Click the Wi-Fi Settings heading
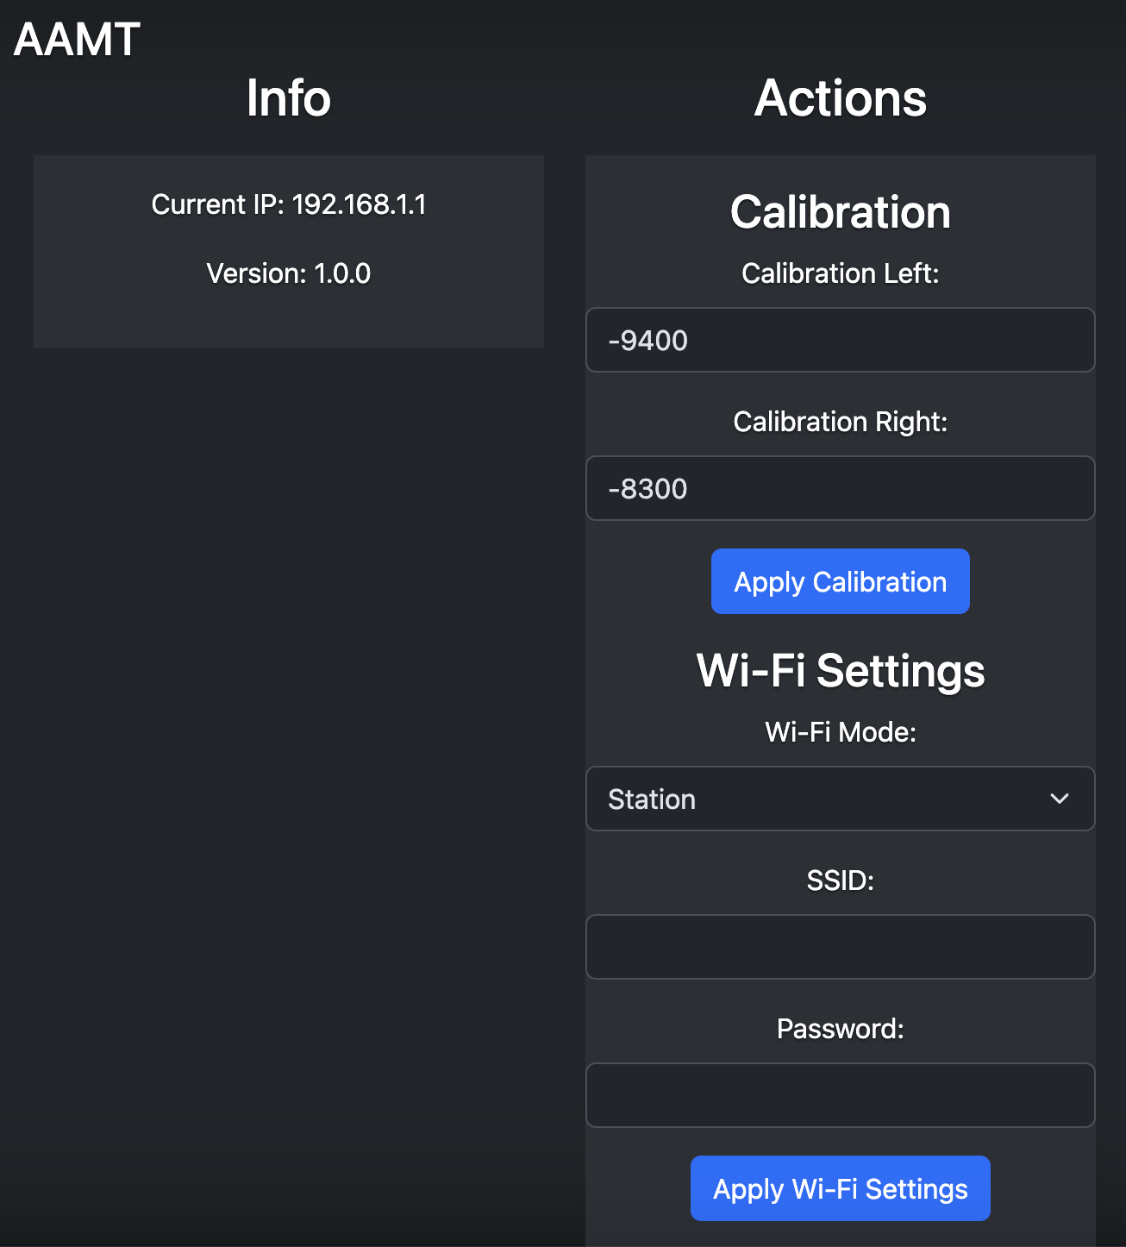Viewport: 1126px width, 1247px height. (840, 671)
